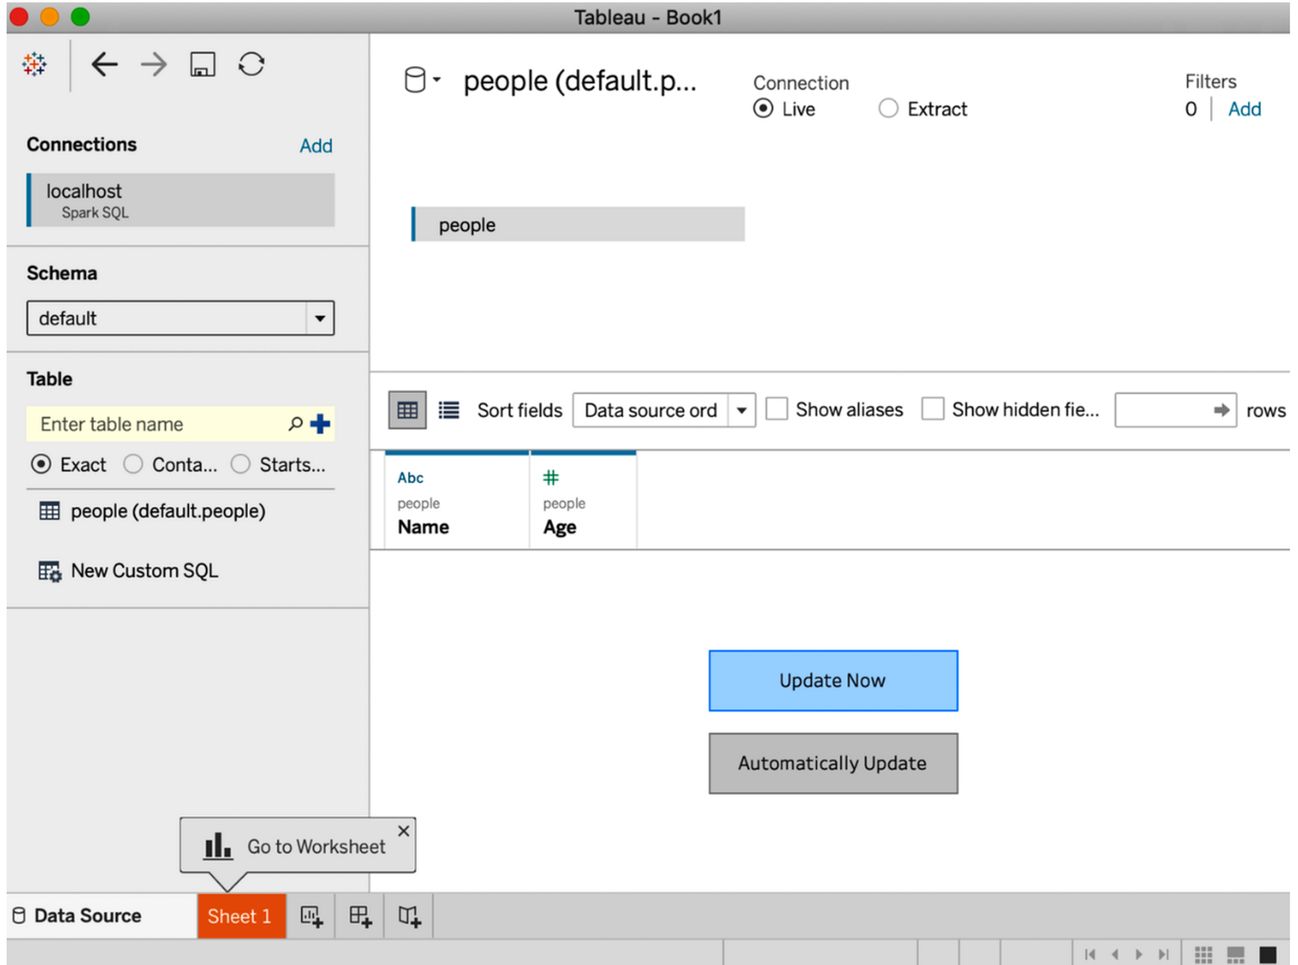Click the New Story tab icon
Image resolution: width=1298 pixels, height=965 pixels.
click(x=409, y=916)
